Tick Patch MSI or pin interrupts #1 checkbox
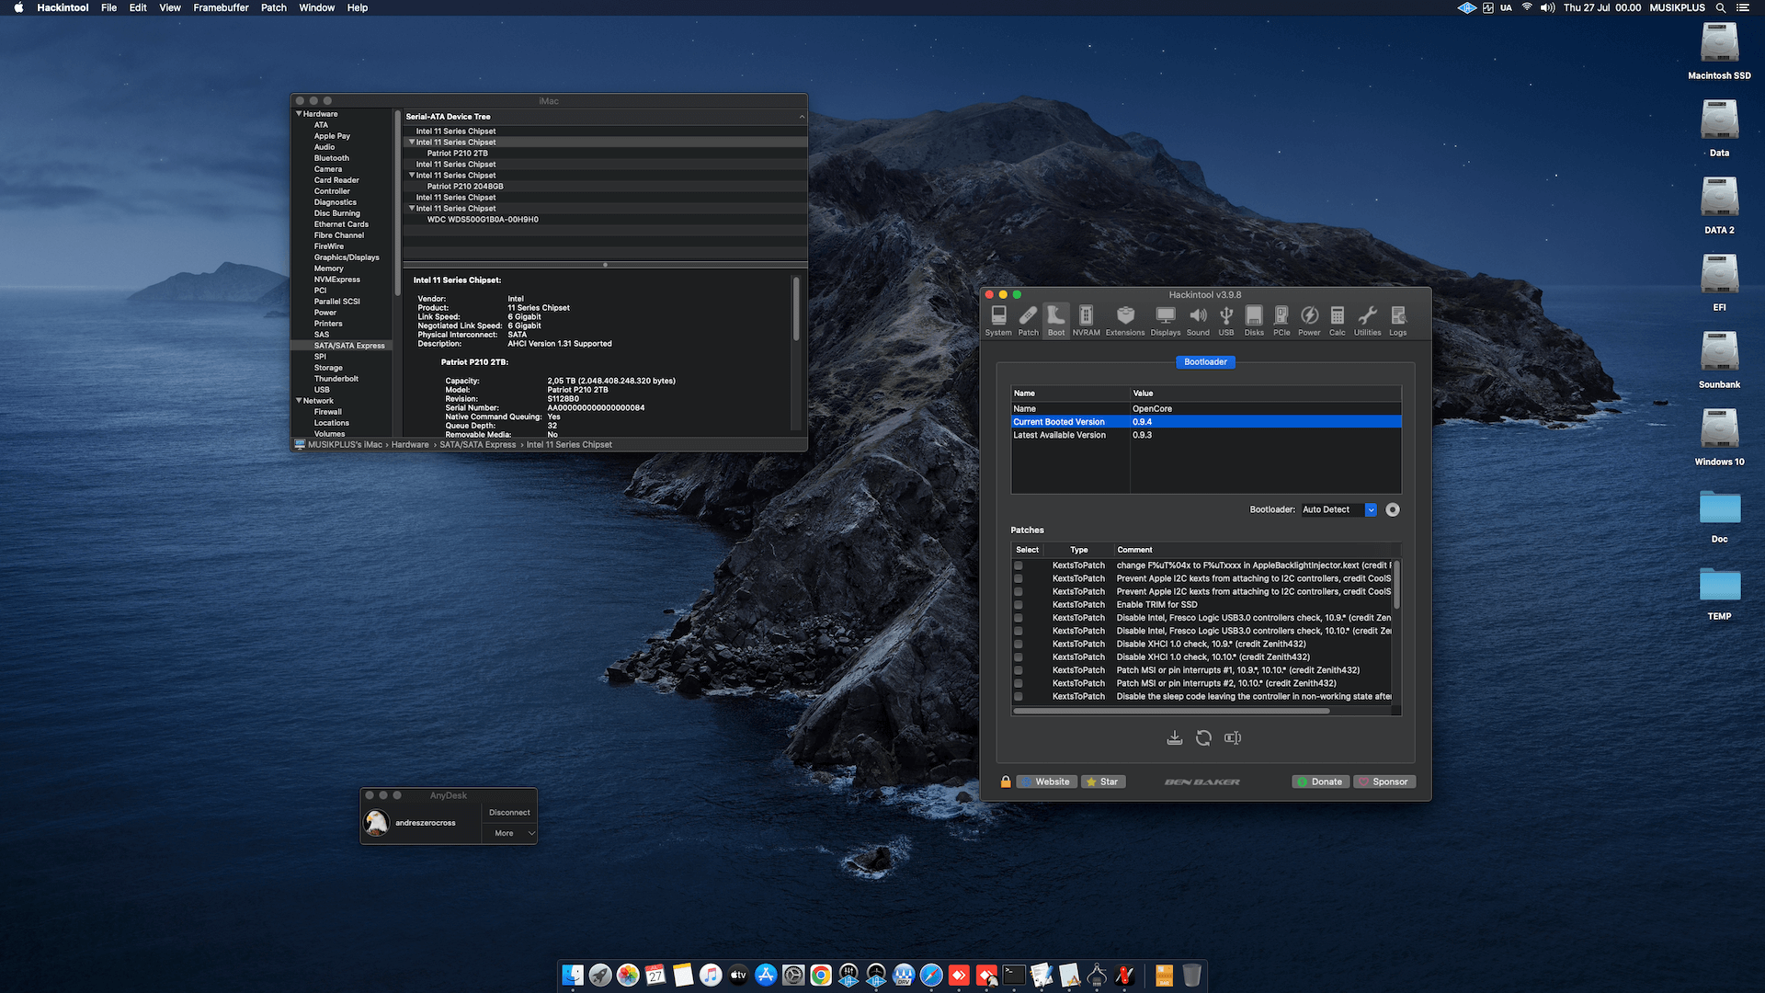The width and height of the screenshot is (1765, 993). 1018,670
